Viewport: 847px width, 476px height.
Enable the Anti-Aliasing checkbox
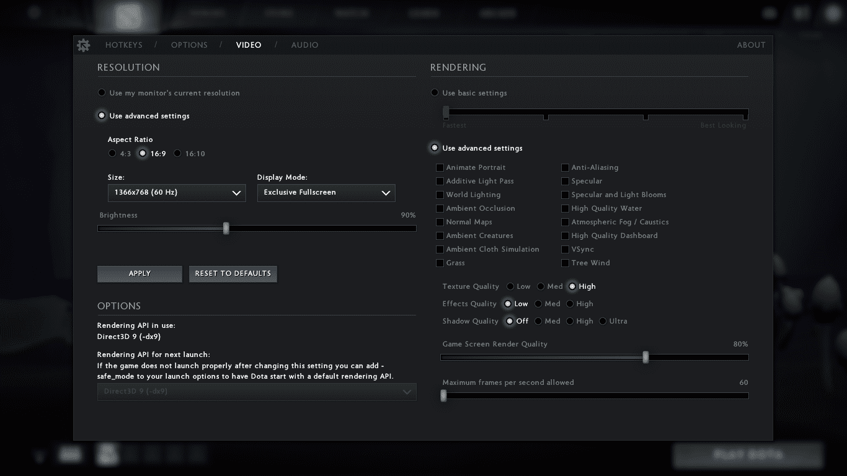565,168
